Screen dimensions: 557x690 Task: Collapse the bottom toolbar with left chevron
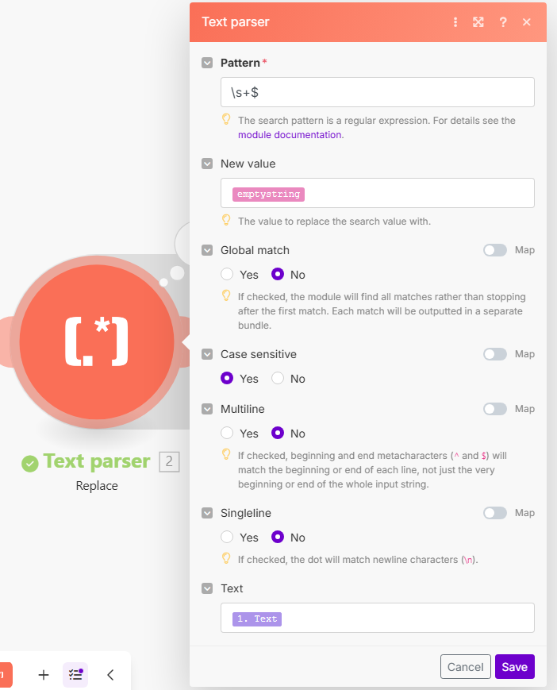(x=110, y=675)
